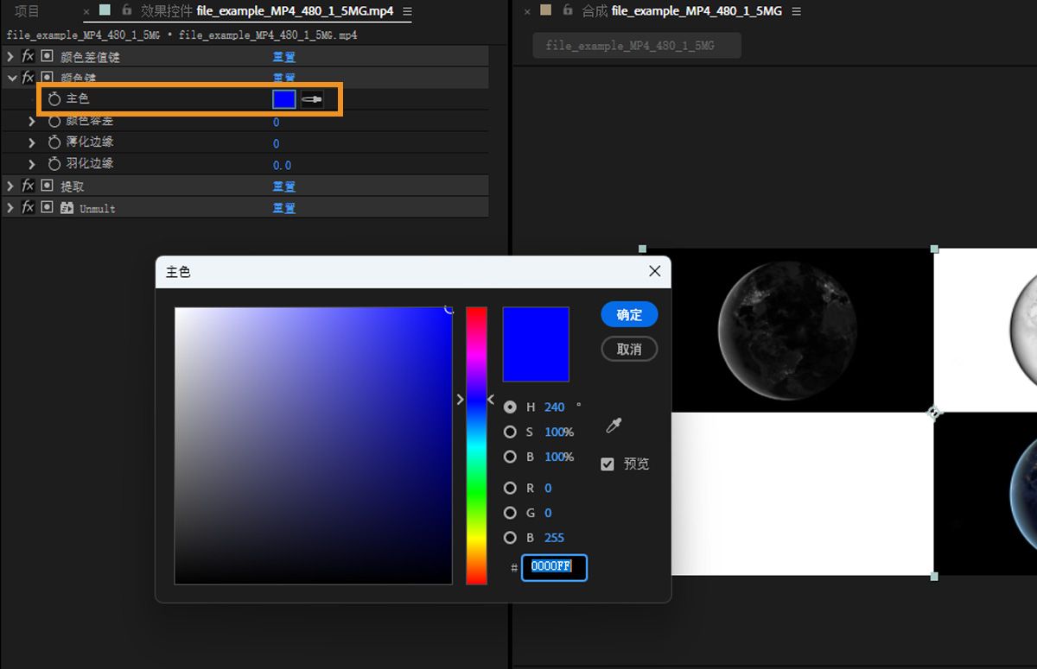Open the 效果控件 panel menu
1037x669 pixels.
[x=407, y=11]
